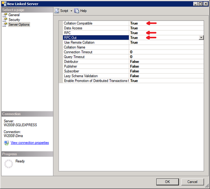The width and height of the screenshot is (210, 189).
Task: Click the Server Options page icon
Action: pos(5,25)
